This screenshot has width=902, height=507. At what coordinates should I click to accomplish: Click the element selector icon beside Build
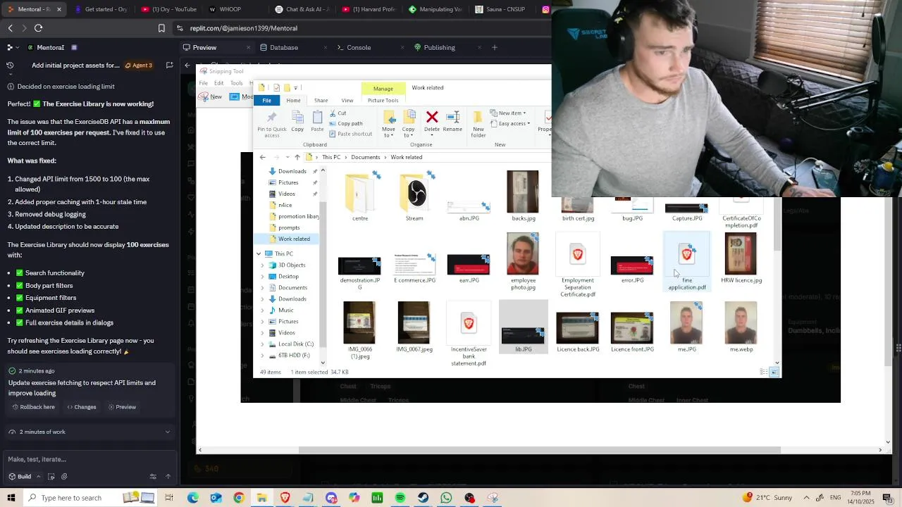(51, 477)
